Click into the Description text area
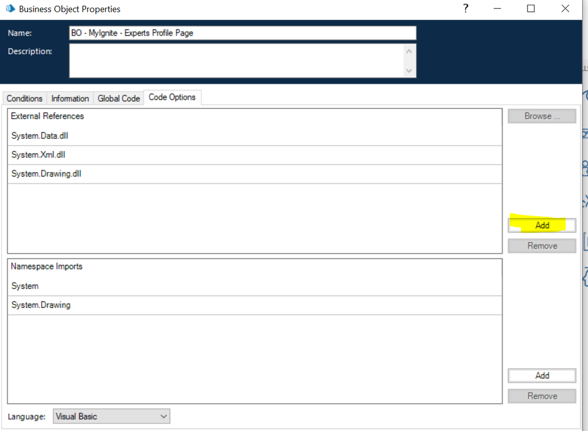 pos(237,61)
